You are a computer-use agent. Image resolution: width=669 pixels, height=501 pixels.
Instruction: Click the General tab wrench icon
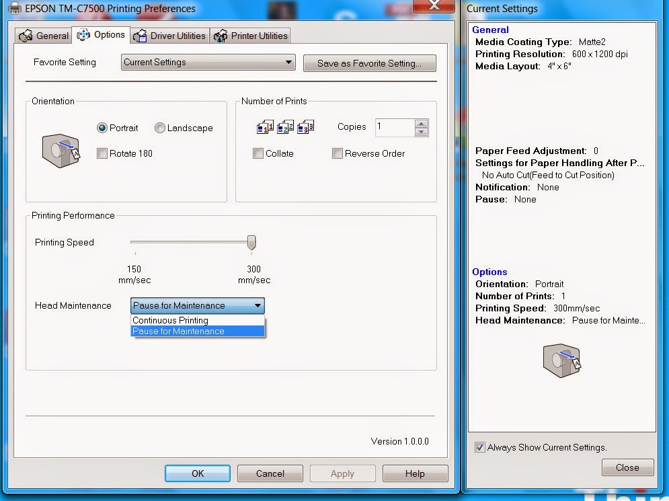coord(26,36)
